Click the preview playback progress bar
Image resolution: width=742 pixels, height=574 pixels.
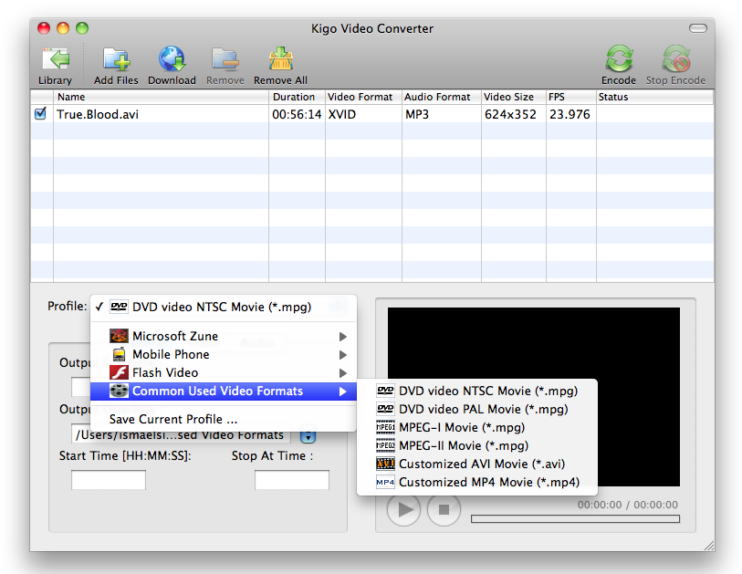tap(575, 519)
